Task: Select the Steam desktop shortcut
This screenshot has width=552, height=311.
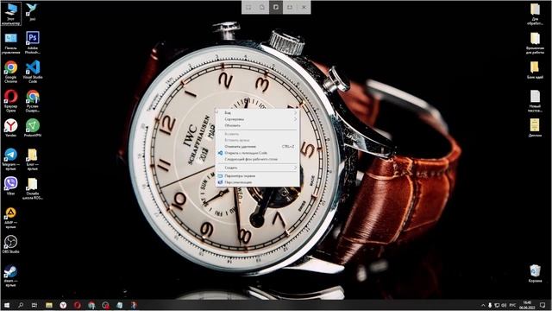Action: 11,276
